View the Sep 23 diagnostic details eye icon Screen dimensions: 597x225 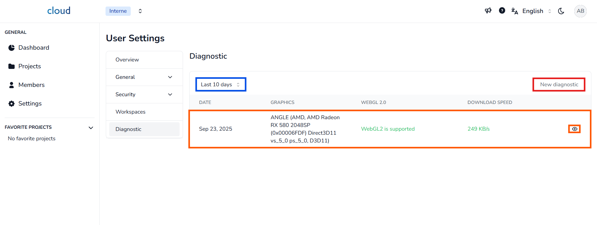pyautogui.click(x=574, y=129)
